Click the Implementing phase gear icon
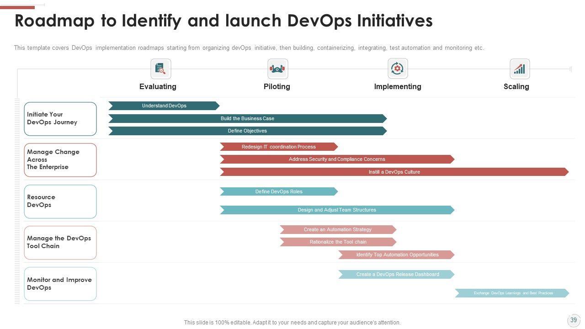This screenshot has width=585, height=329. pyautogui.click(x=398, y=69)
